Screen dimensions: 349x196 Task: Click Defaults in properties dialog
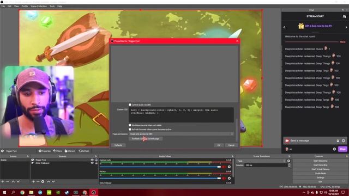point(118,145)
